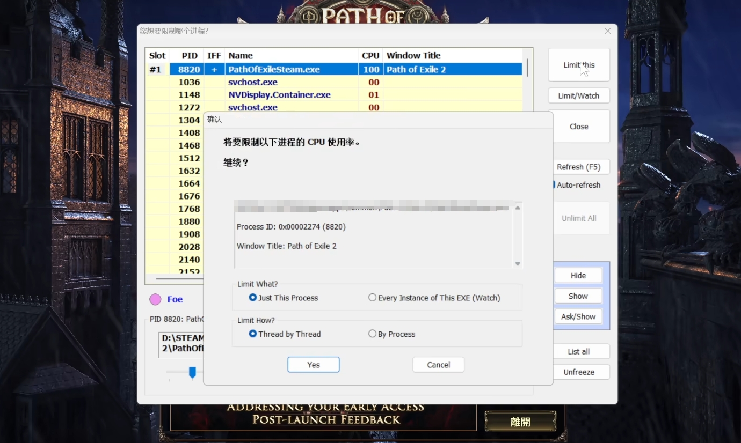Click the Limit this button
The image size is (741, 443).
pyautogui.click(x=578, y=64)
